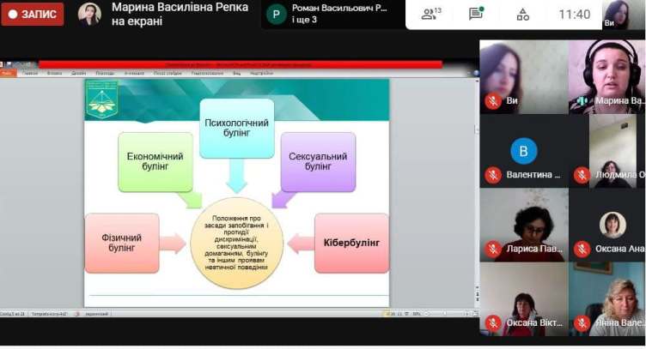646x349 pixels.
Task: Click the zoom percentage in PowerPoint's status bar
Action: (x=417, y=314)
